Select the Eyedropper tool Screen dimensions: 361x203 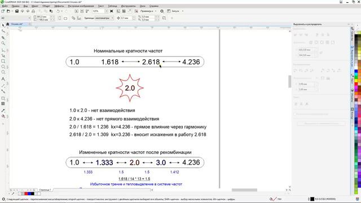point(3,111)
